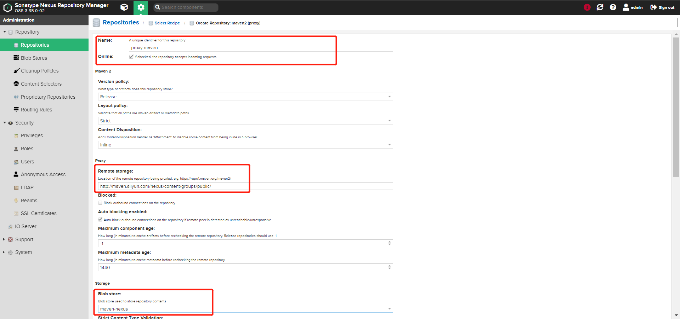680x319 pixels.
Task: Toggle the Online checkbox
Action: click(x=131, y=57)
